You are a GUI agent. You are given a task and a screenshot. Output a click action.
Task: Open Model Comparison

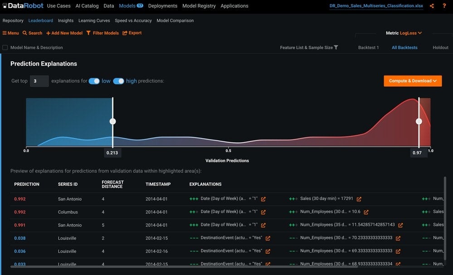click(x=175, y=20)
